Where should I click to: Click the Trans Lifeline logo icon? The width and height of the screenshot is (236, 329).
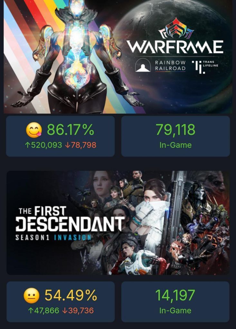click(198, 67)
